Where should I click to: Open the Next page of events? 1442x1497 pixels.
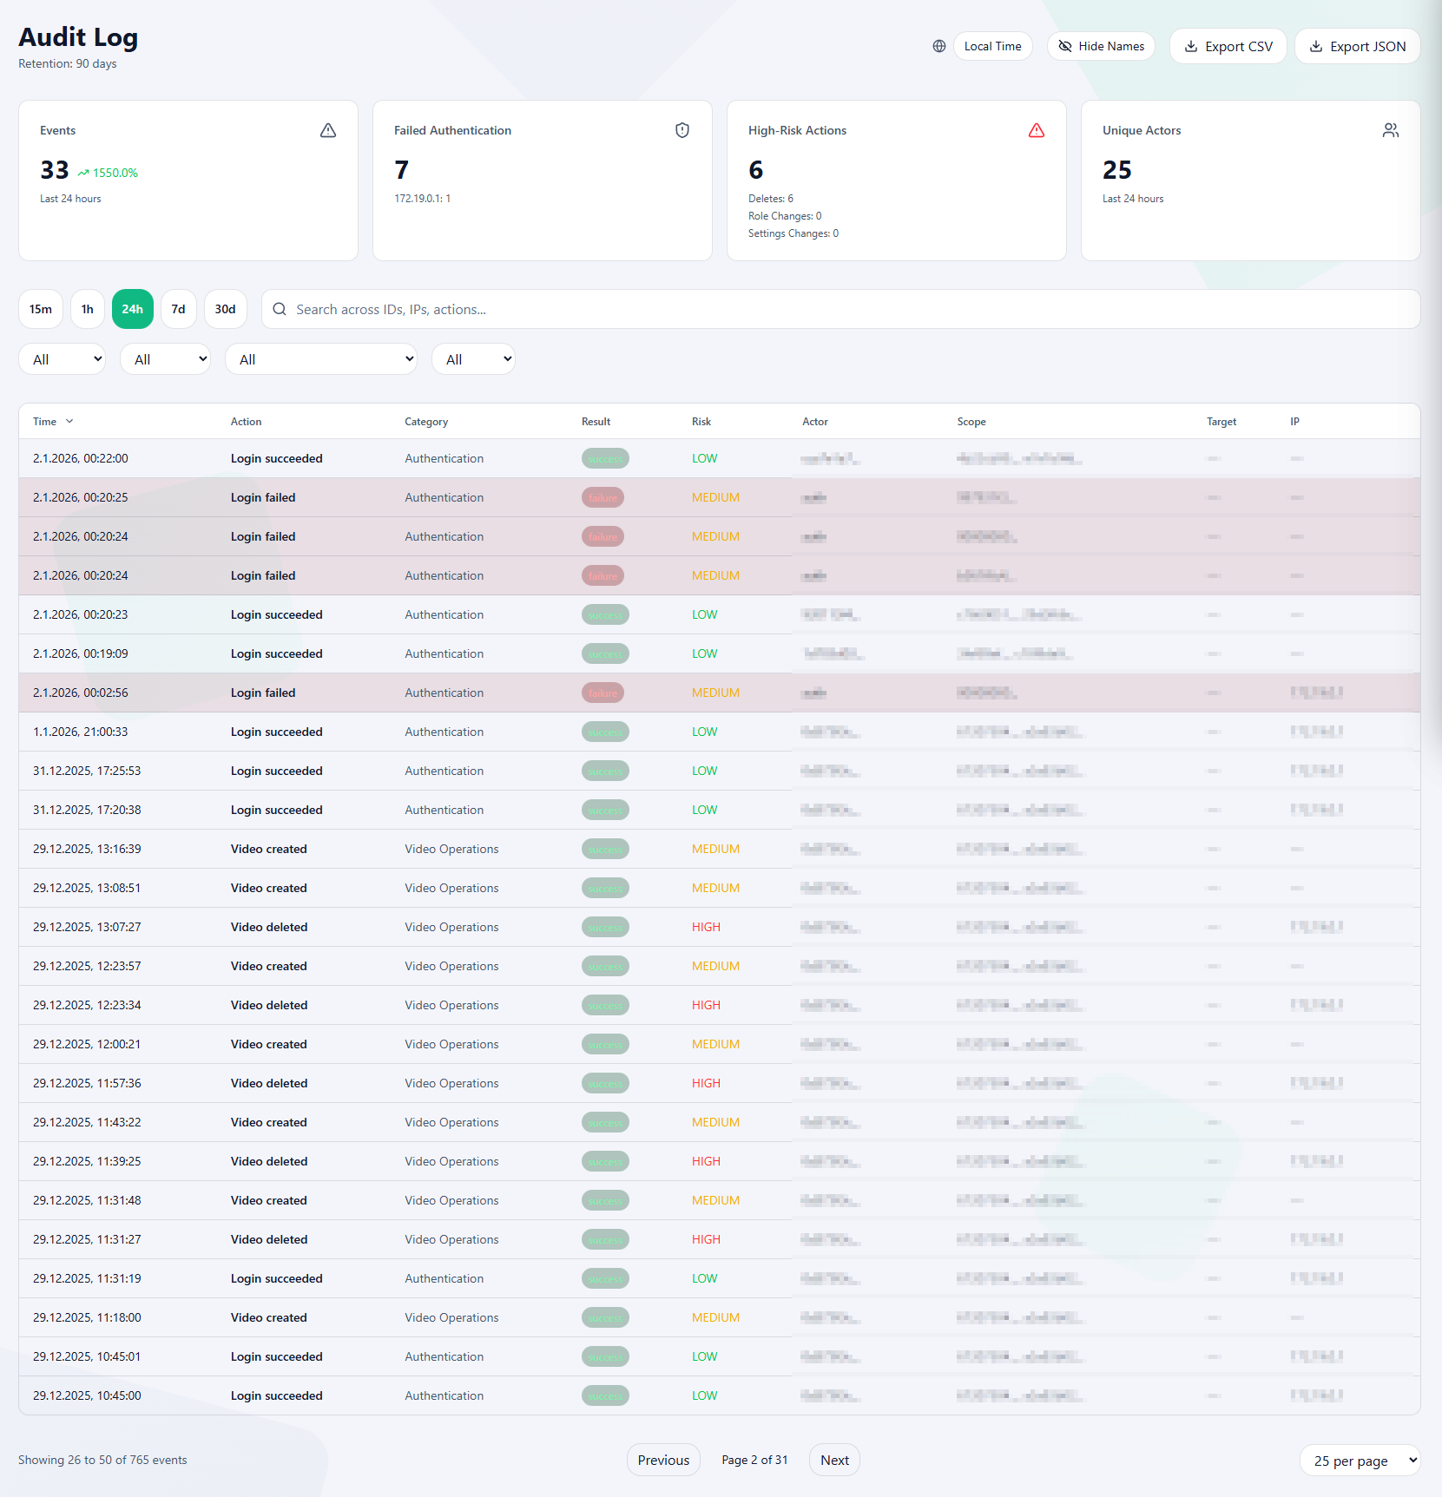833,1460
